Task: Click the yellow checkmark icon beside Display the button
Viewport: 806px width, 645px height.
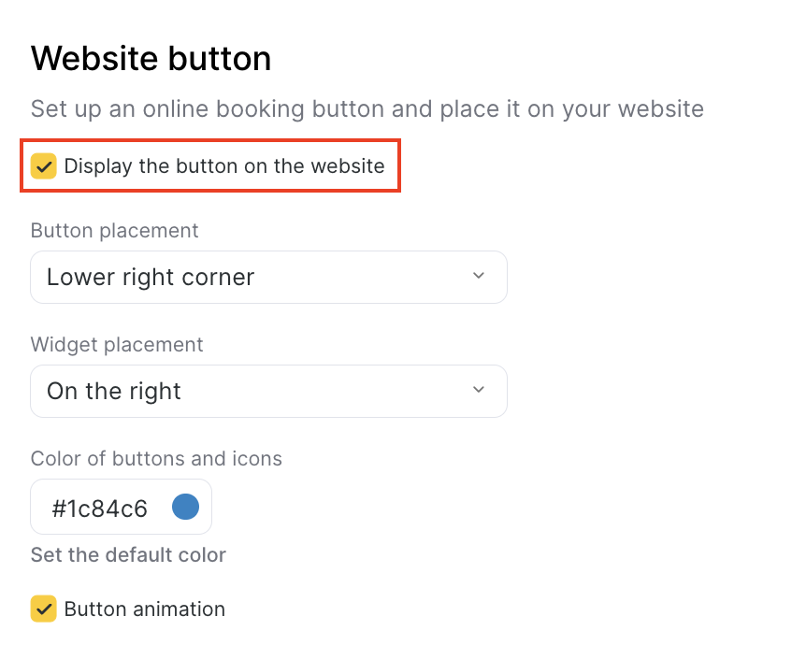Action: click(44, 166)
